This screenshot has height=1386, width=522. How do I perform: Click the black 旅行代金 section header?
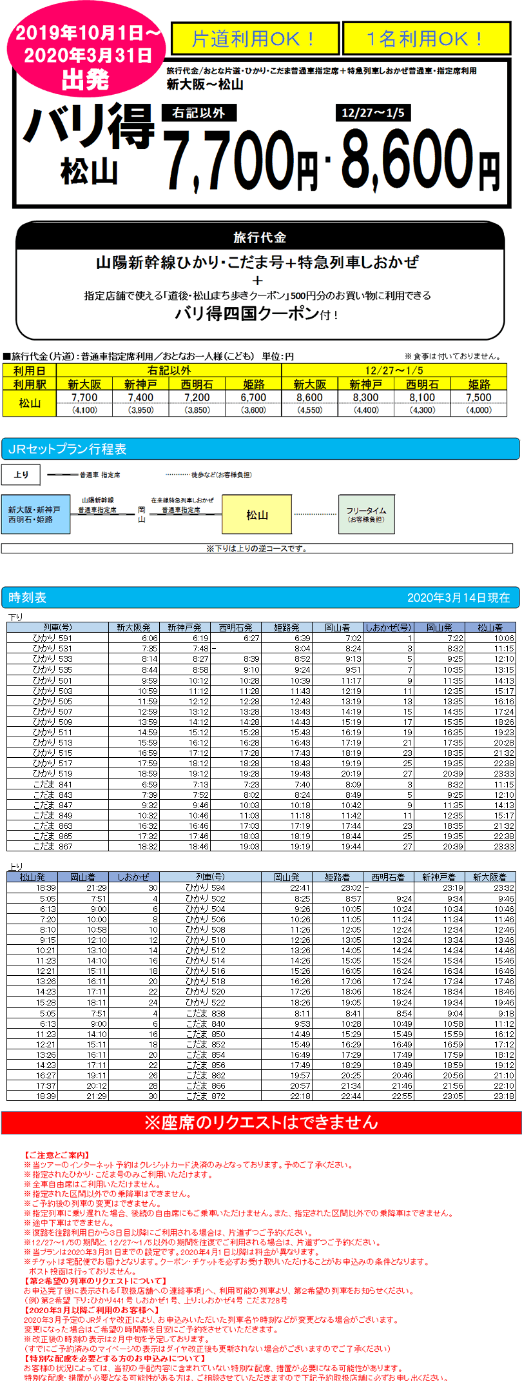click(x=260, y=237)
